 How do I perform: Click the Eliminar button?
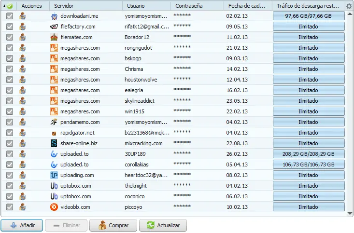[66, 225]
